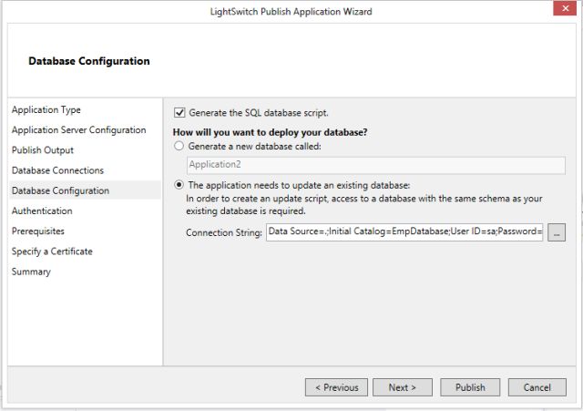Image resolution: width=583 pixels, height=411 pixels.
Task: Open connection string browse ellipsis button
Action: click(x=557, y=233)
